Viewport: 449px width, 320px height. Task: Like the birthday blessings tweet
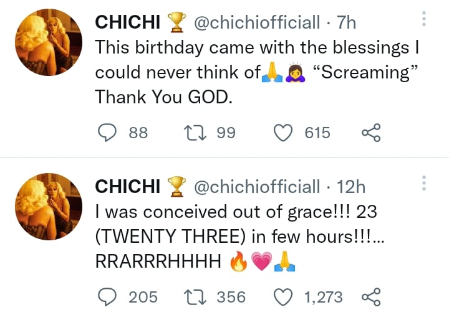click(284, 133)
